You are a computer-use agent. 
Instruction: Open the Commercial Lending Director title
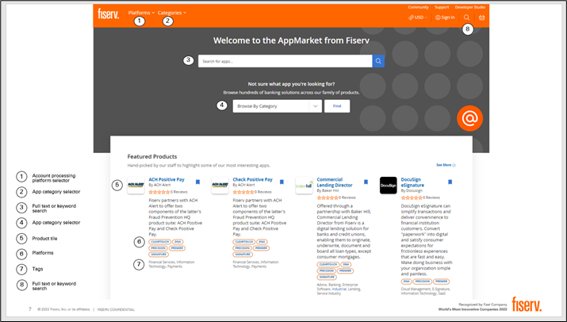[x=335, y=182]
